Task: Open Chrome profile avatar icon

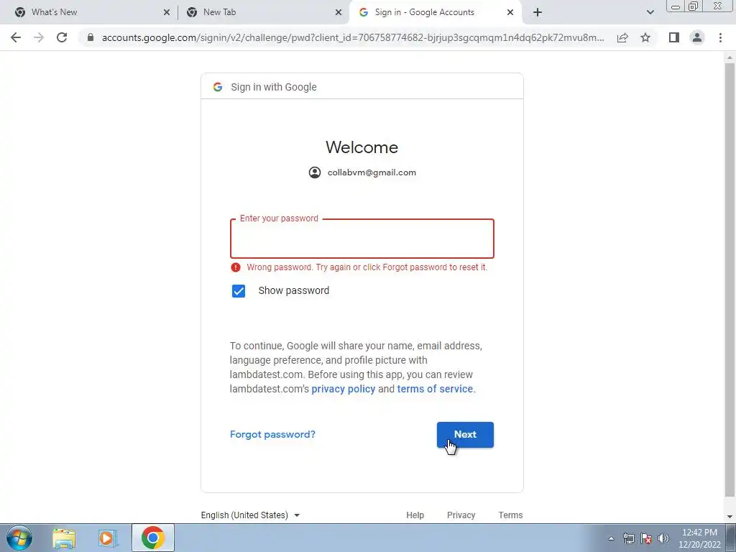Action: point(697,37)
